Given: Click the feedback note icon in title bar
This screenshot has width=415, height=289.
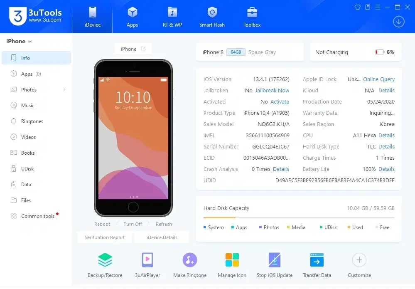Looking at the screenshot, I should (x=368, y=7).
